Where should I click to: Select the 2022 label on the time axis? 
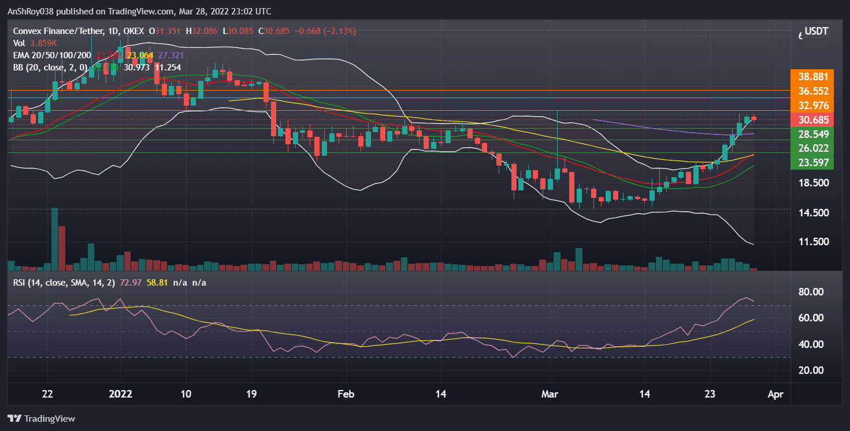point(120,394)
